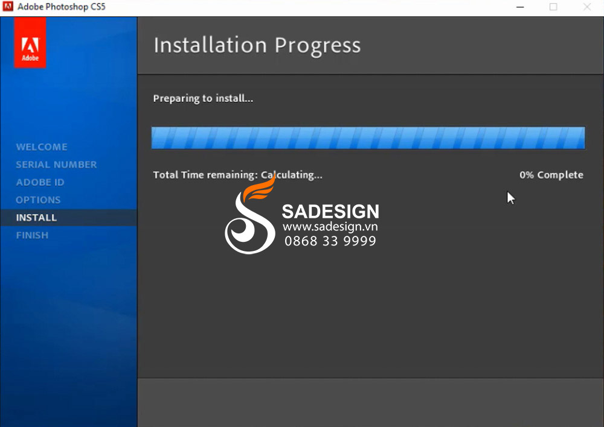Select the highlighted INSTALL step
The image size is (604, 427).
tap(69, 217)
